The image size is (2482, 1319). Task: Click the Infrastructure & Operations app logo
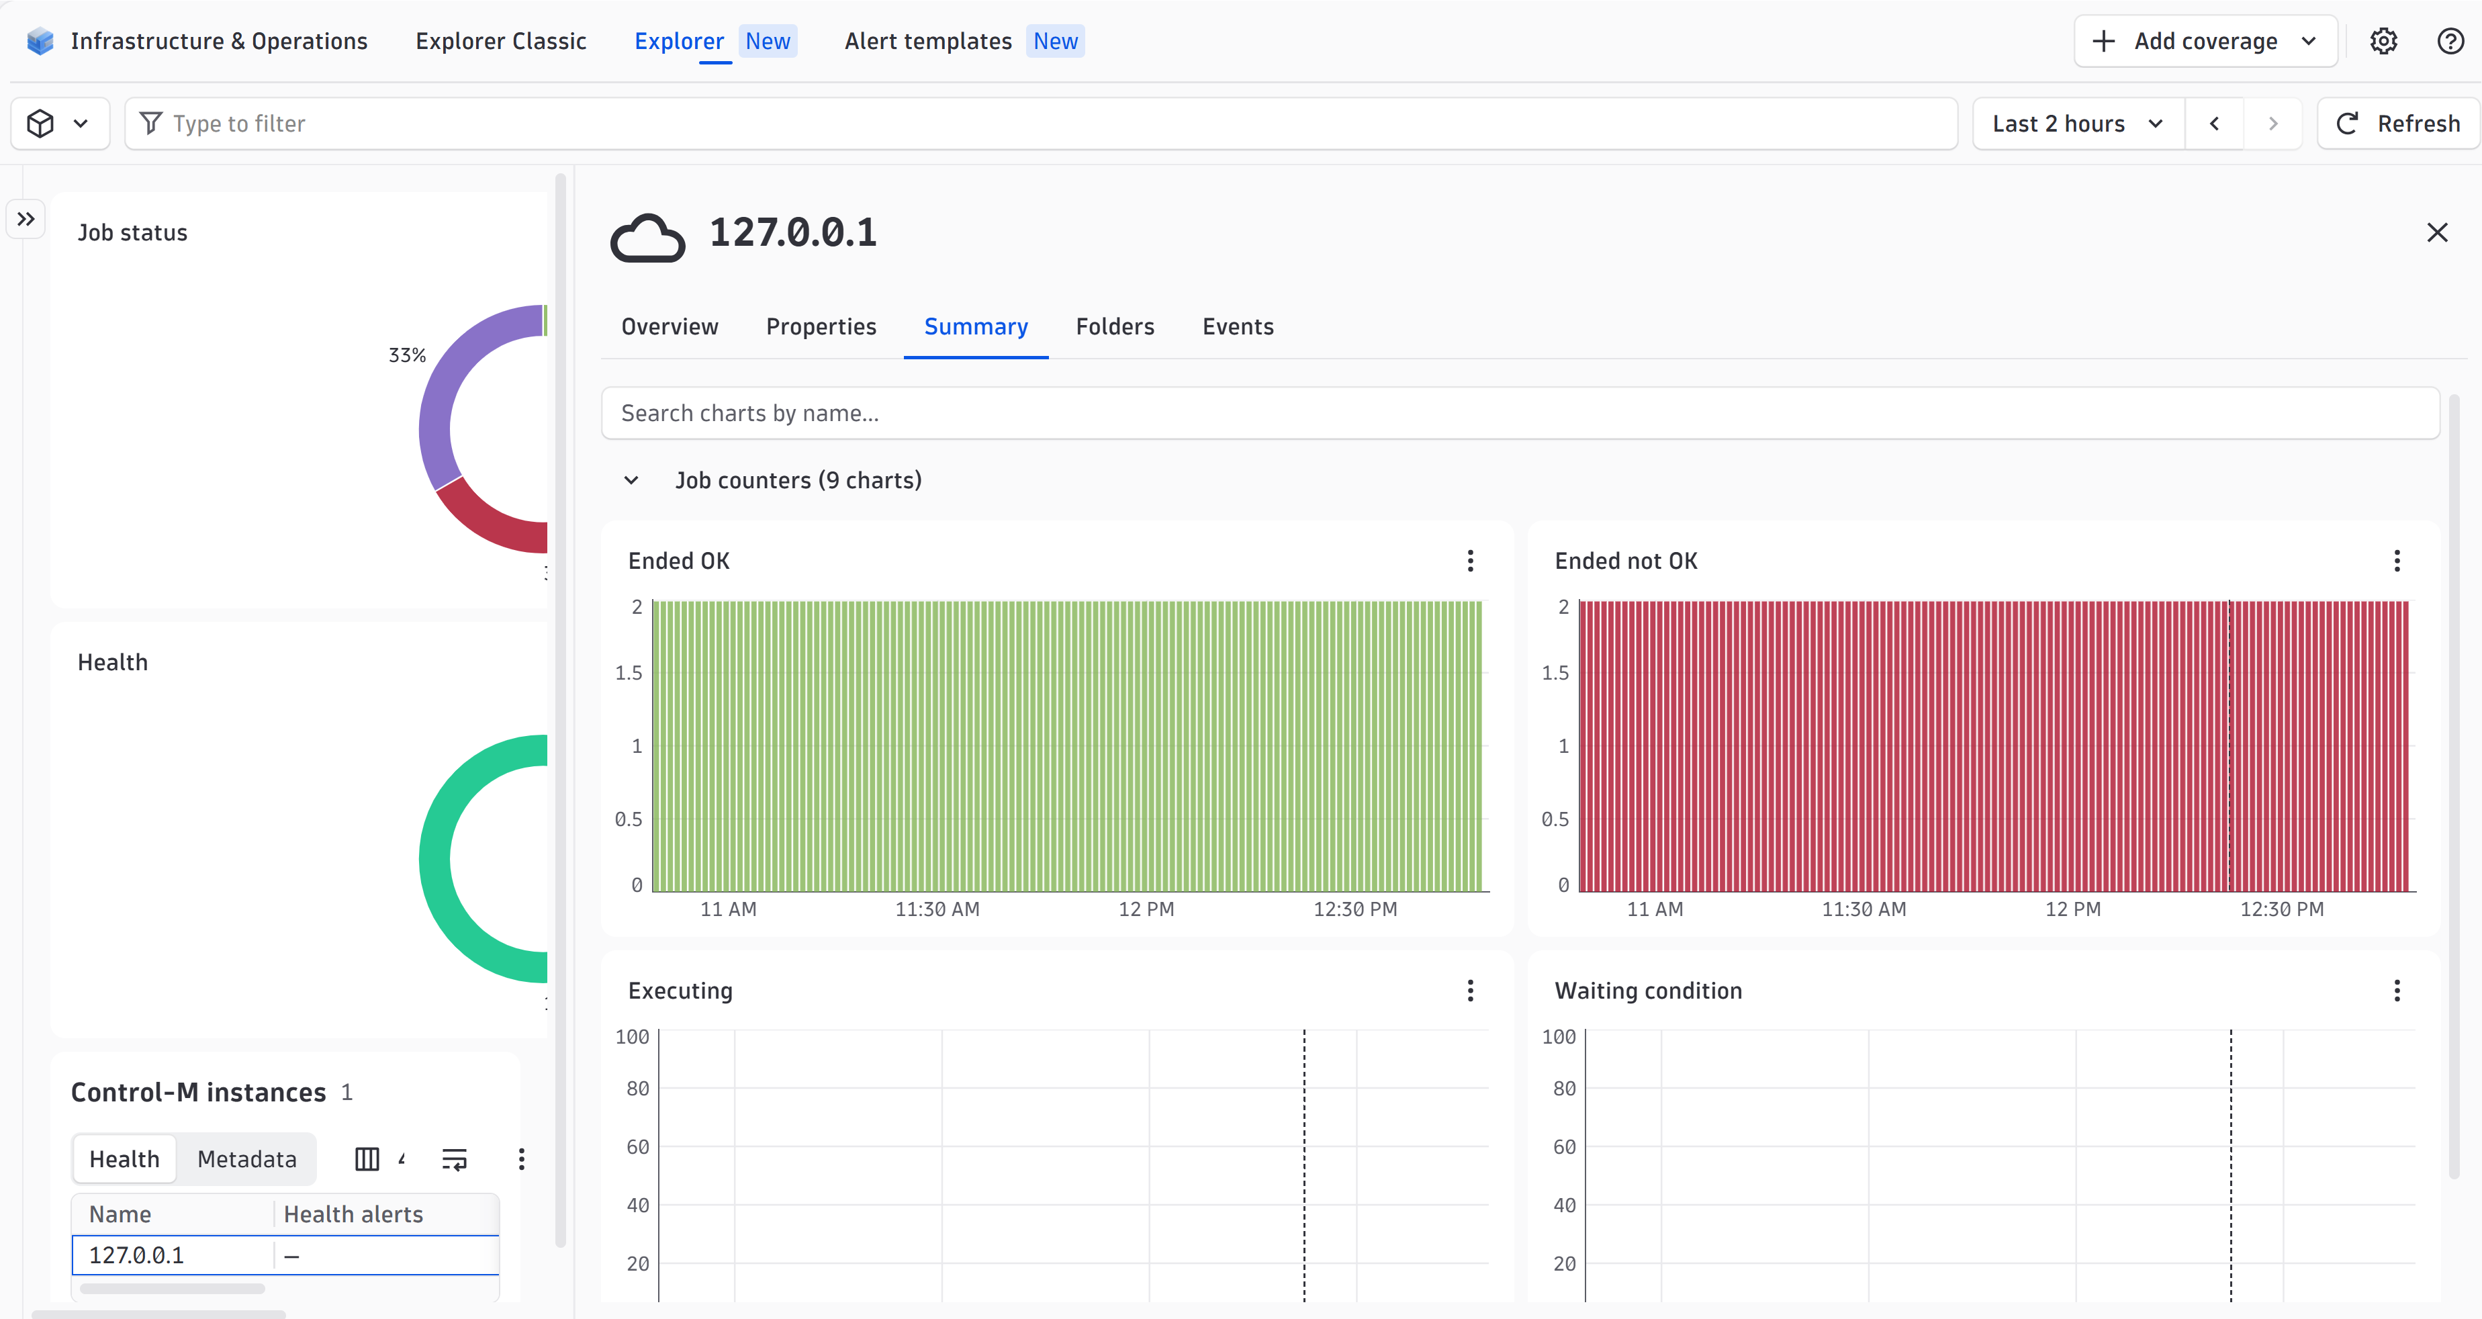[40, 42]
